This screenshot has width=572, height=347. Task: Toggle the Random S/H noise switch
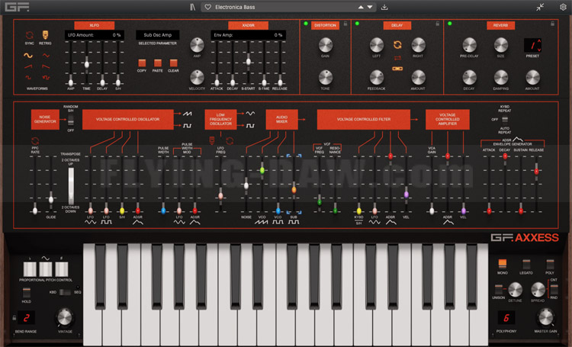71,119
